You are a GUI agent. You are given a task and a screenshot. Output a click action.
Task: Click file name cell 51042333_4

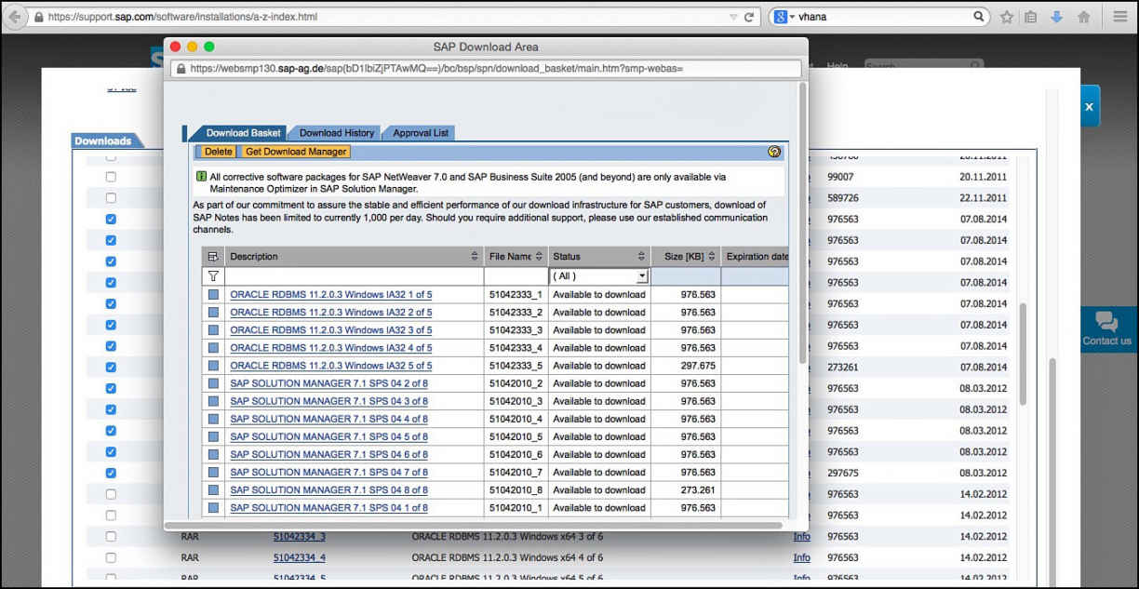[516, 348]
